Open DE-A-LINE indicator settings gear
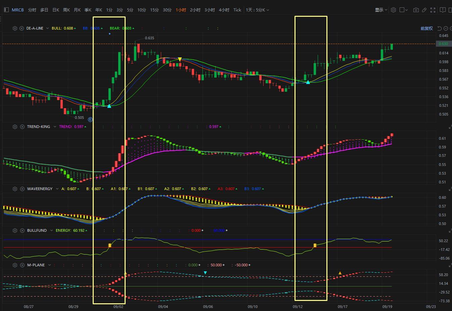The width and height of the screenshot is (452, 311). click(x=15, y=29)
